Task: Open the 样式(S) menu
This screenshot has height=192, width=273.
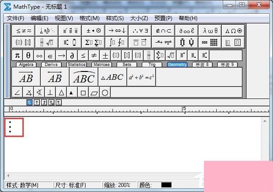Action: (115, 18)
